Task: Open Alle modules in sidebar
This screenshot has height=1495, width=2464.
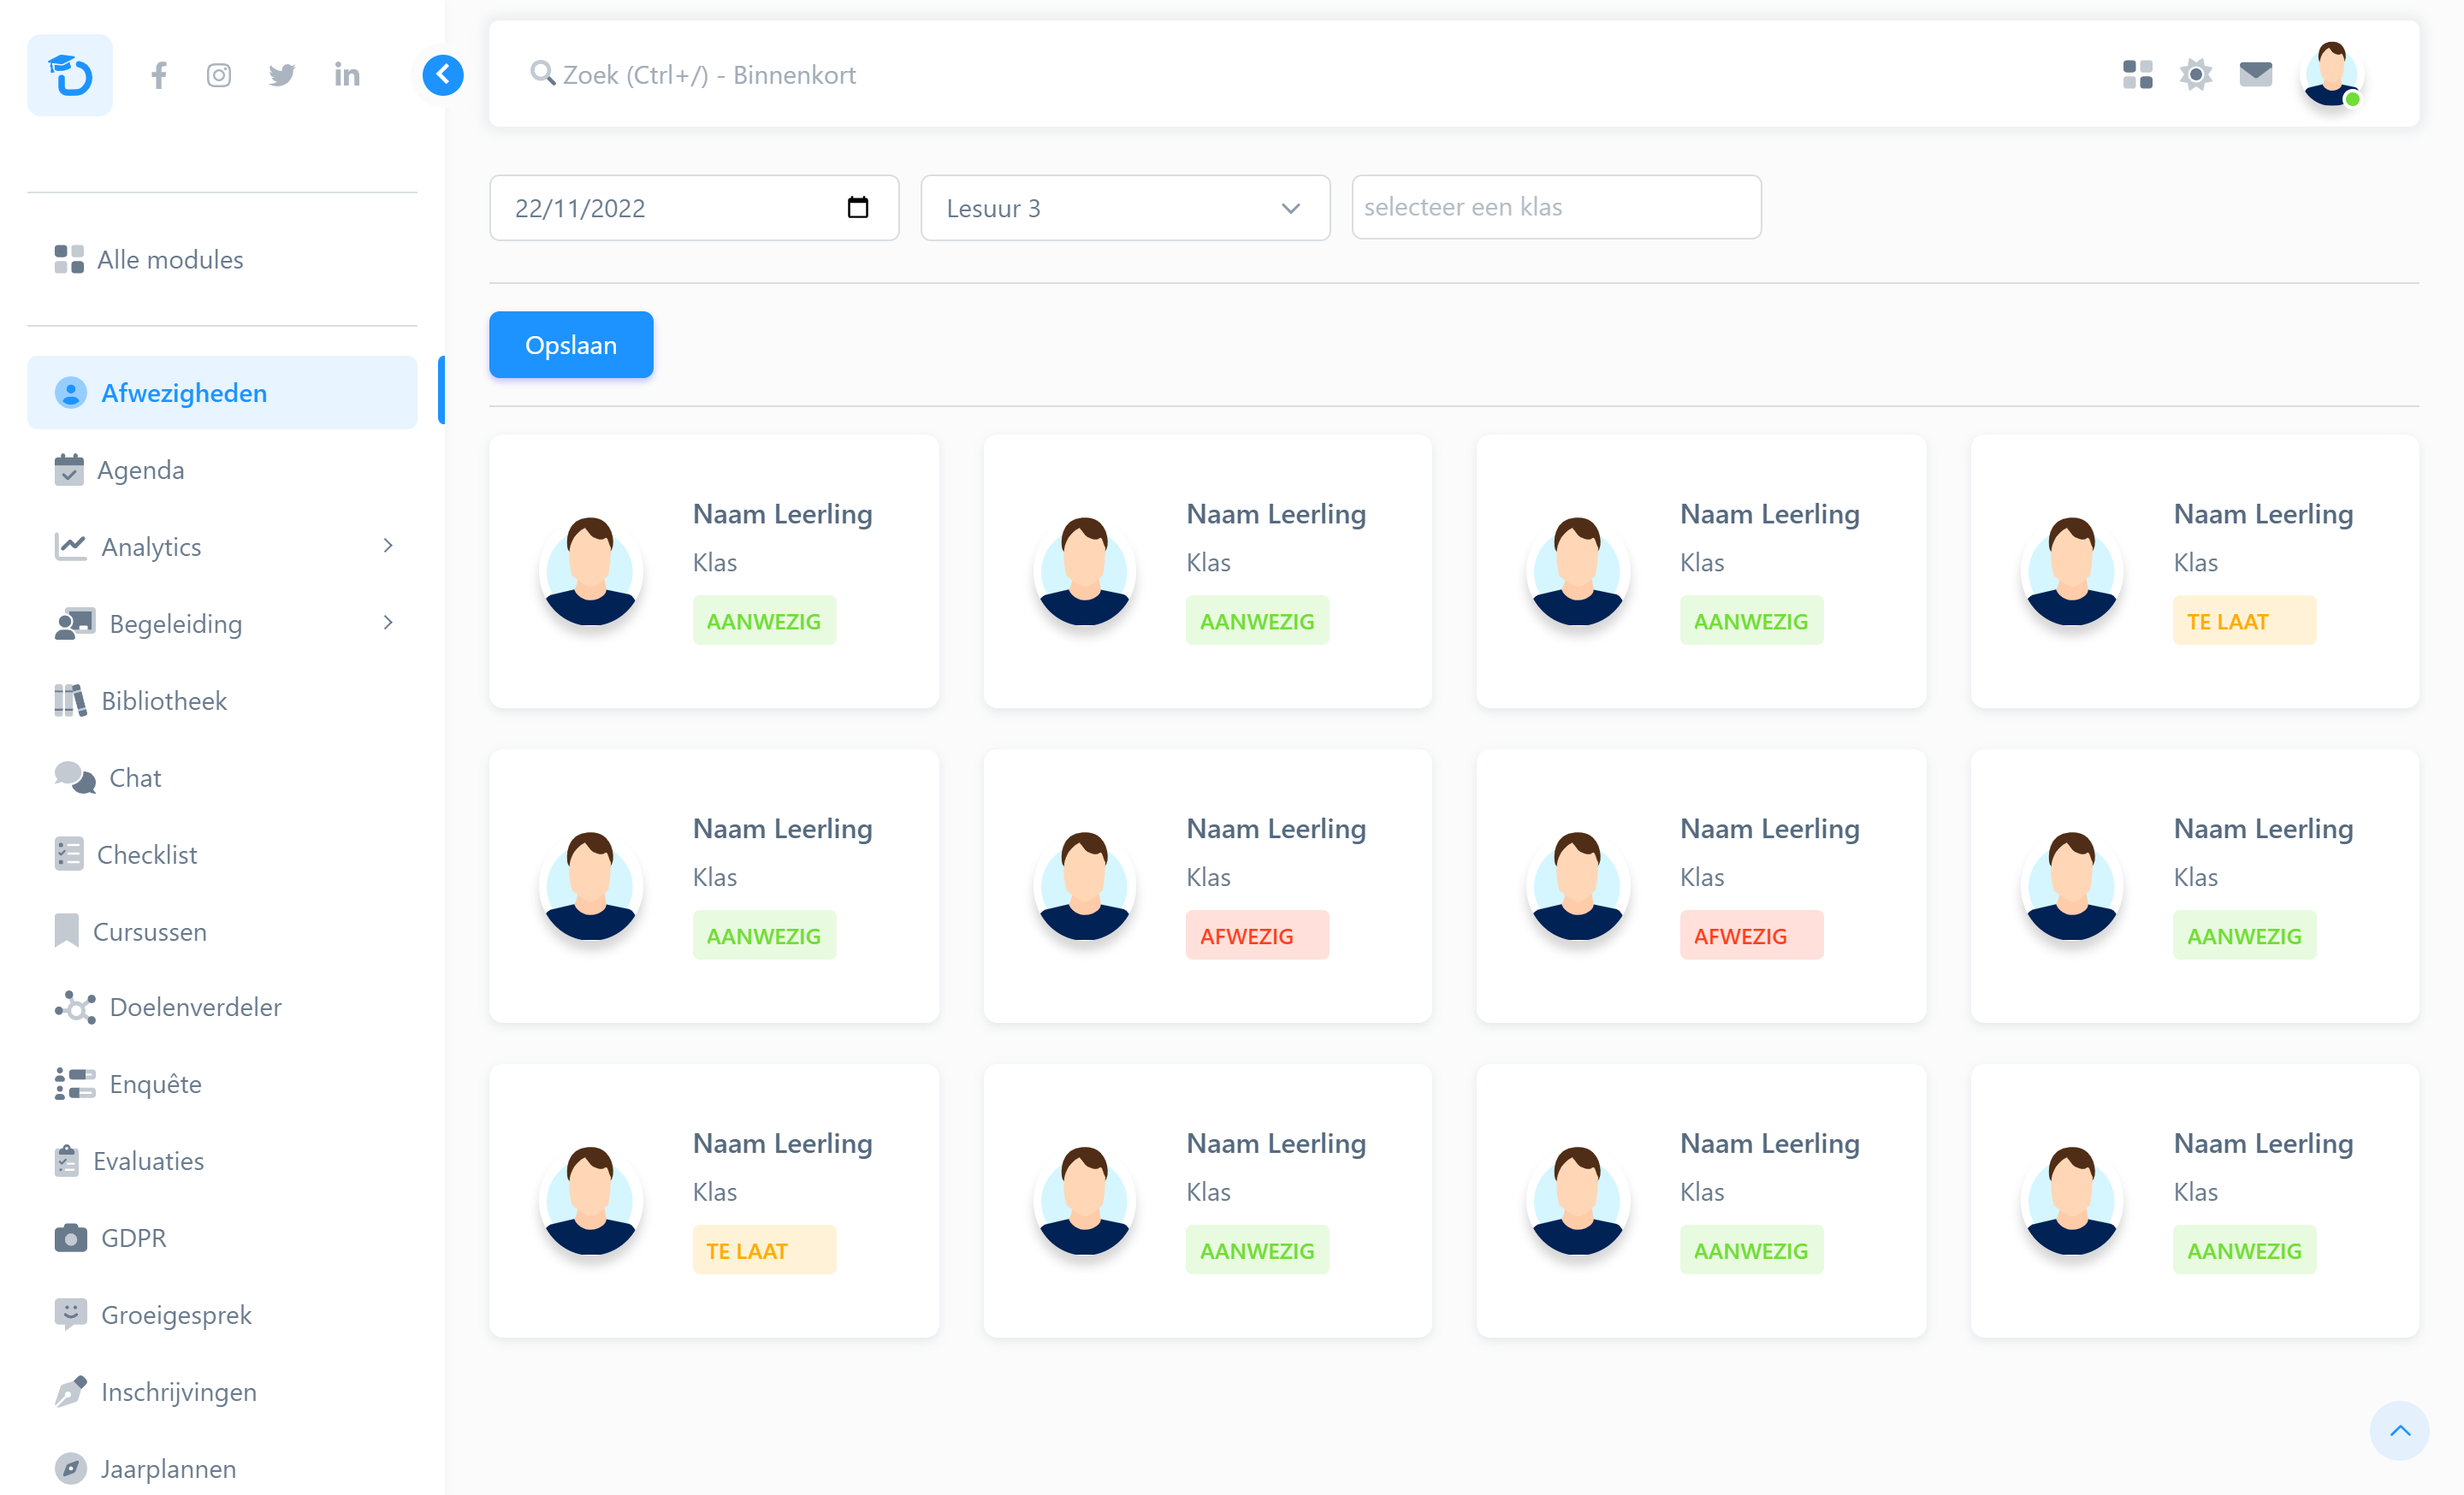Action: (x=222, y=260)
